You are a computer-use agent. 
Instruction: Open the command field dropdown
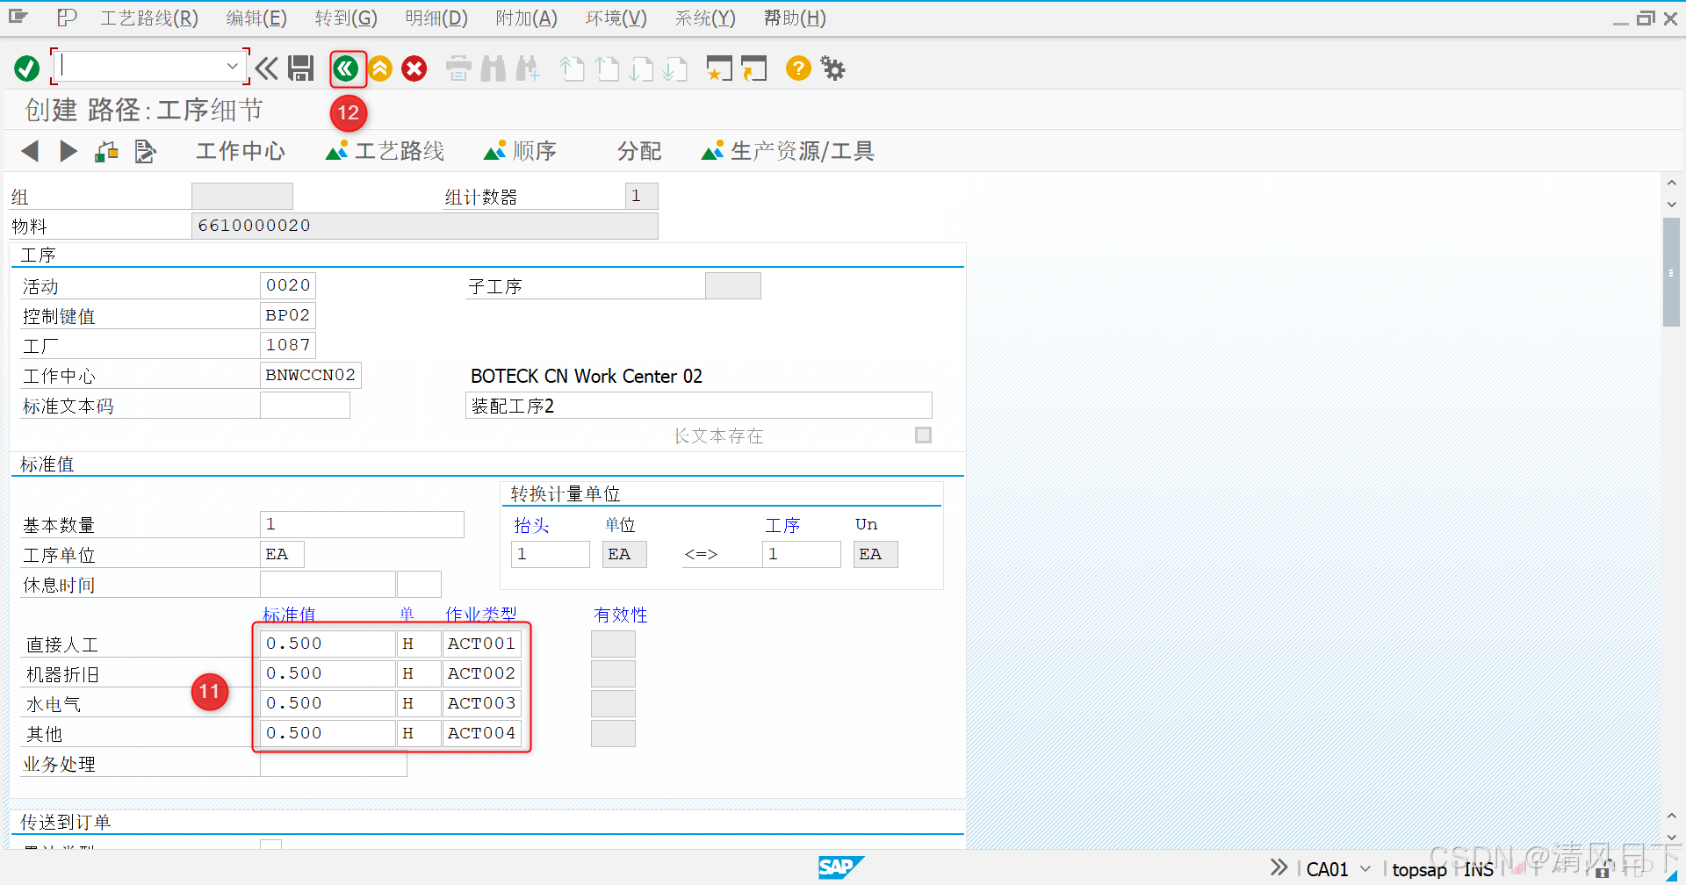pos(232,65)
